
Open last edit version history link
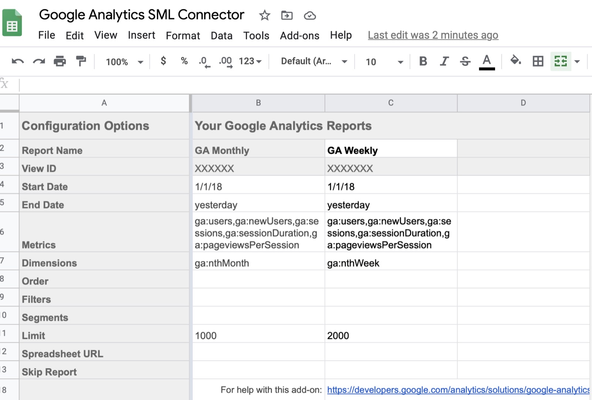click(x=433, y=35)
